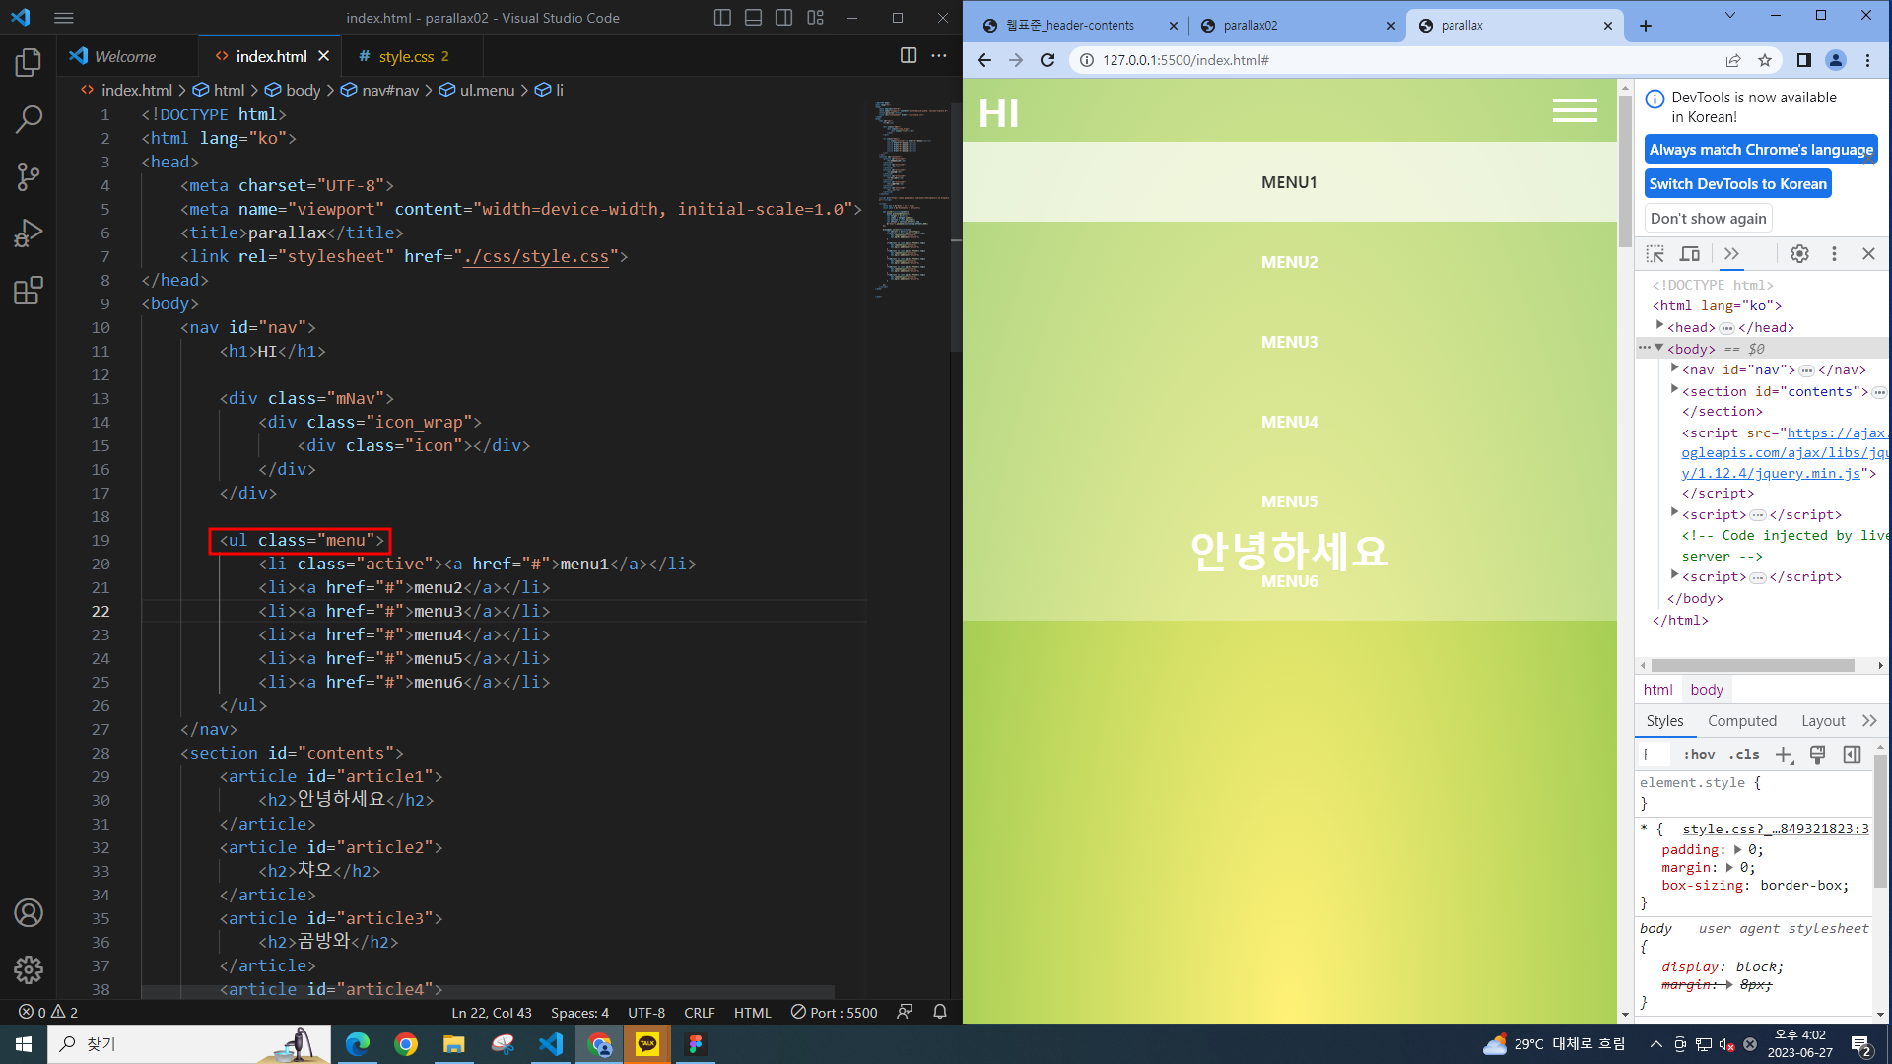The height and width of the screenshot is (1064, 1892).
Task: Open DevTools settings gear
Action: pyautogui.click(x=1799, y=254)
